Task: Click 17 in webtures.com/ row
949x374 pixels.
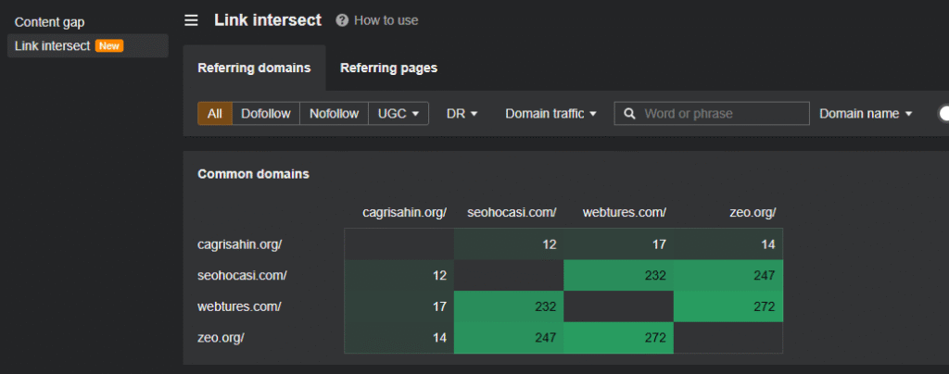Action: [399, 306]
